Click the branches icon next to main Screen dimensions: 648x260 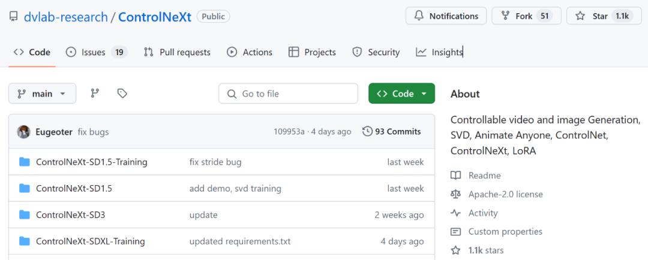[x=95, y=93]
